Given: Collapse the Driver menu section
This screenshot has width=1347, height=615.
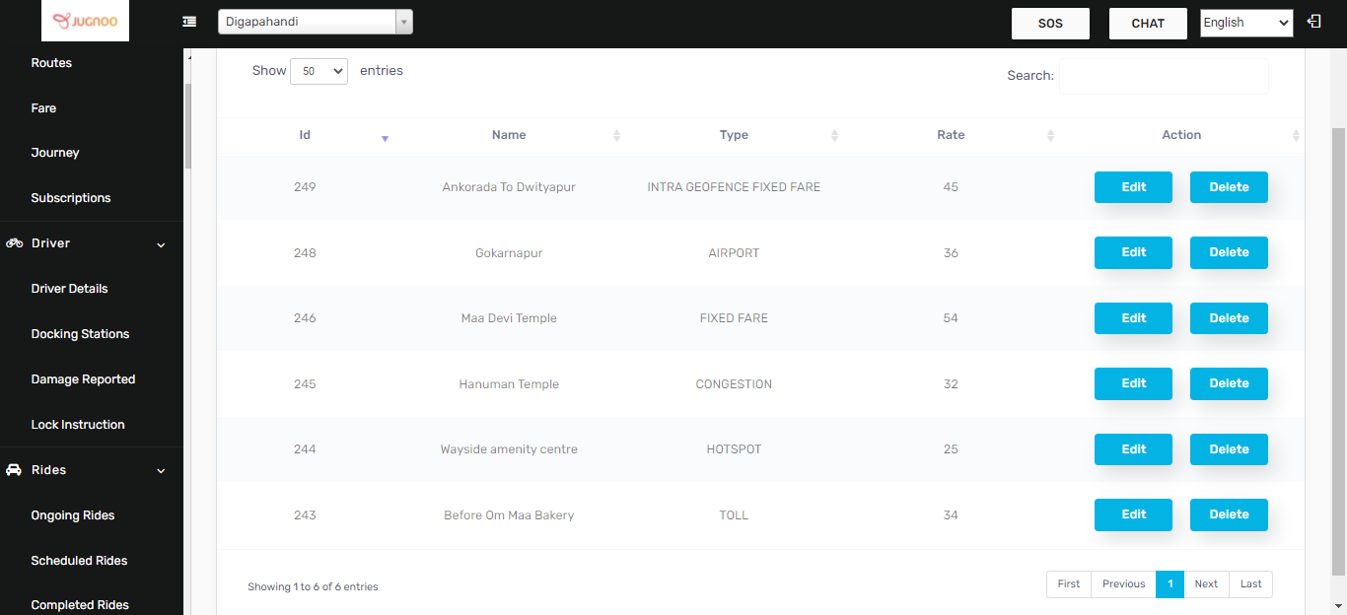Looking at the screenshot, I should tap(161, 244).
